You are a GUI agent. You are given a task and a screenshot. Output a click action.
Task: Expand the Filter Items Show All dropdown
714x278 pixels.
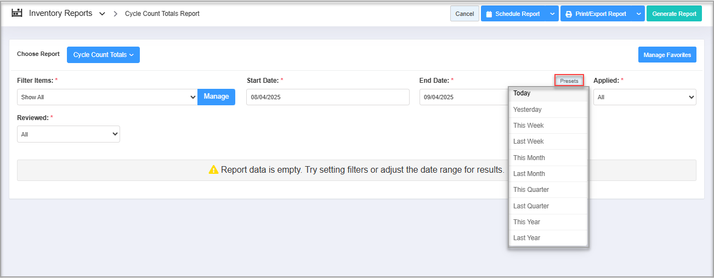pyautogui.click(x=107, y=97)
